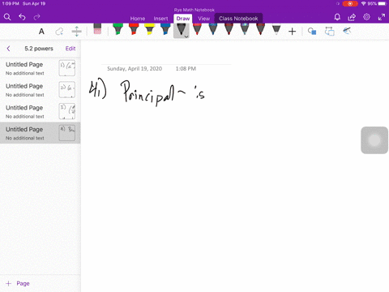Viewport: 389px width, 292px height.
Task: Choose the blue pen
Action: point(213,29)
